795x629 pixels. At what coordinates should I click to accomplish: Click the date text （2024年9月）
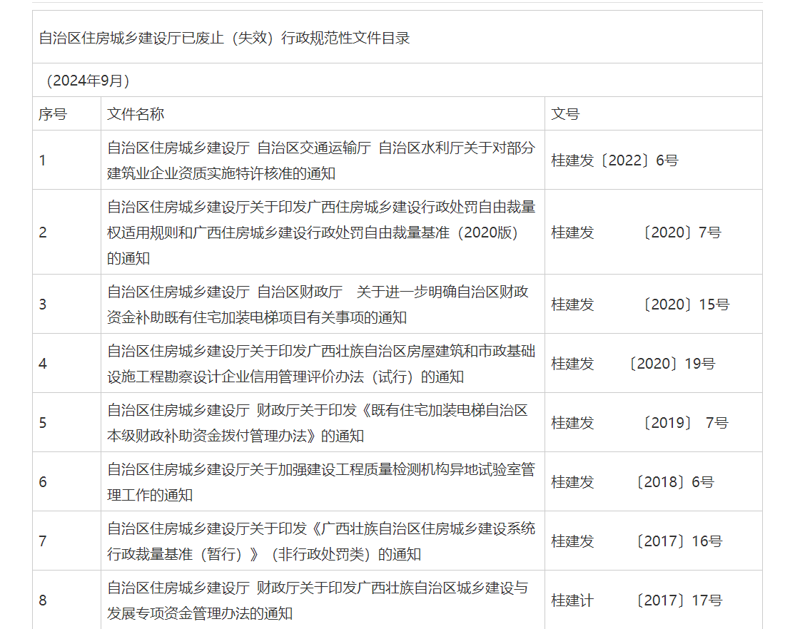pos(87,81)
